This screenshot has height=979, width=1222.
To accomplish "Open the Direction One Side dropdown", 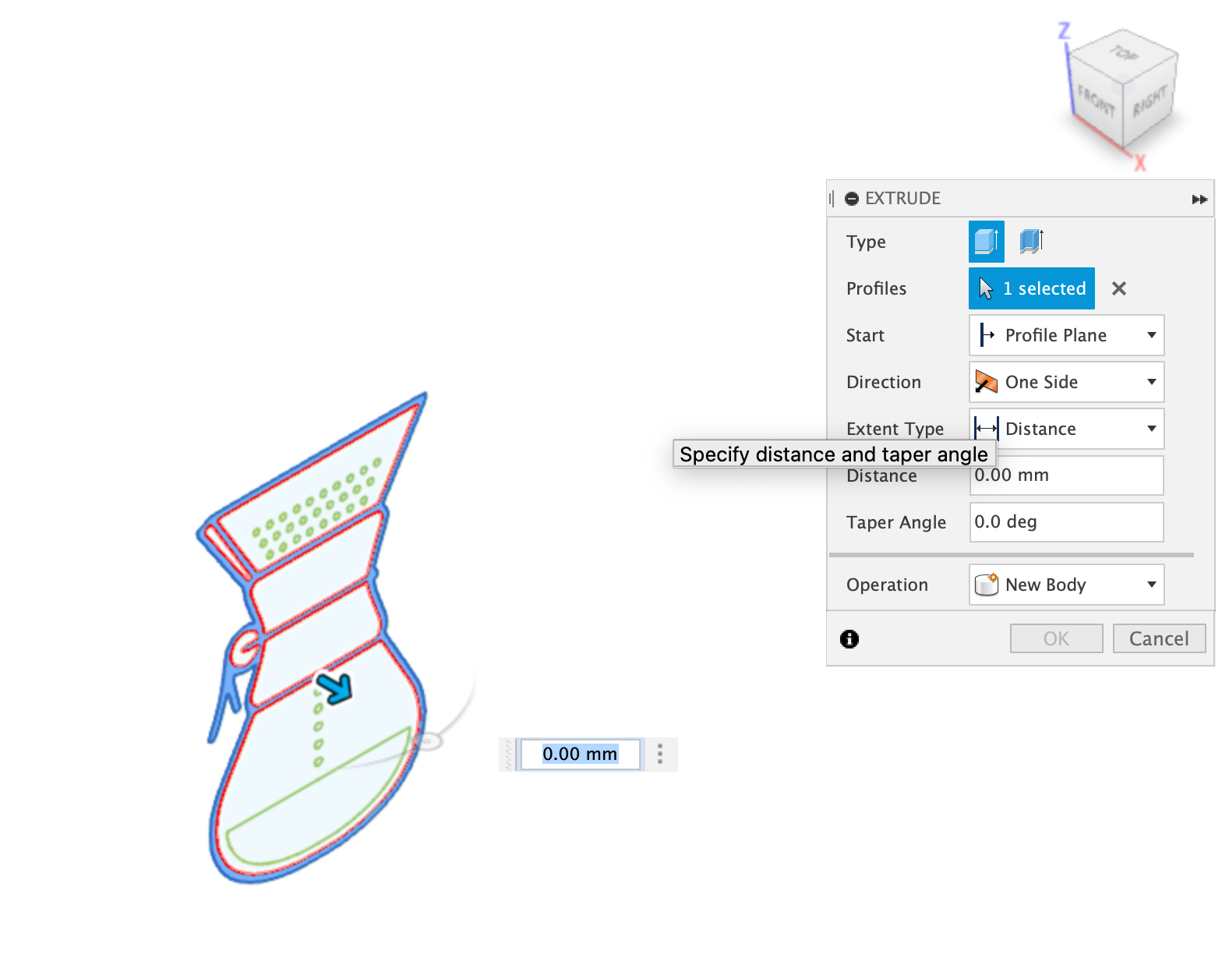I will pos(1066,382).
